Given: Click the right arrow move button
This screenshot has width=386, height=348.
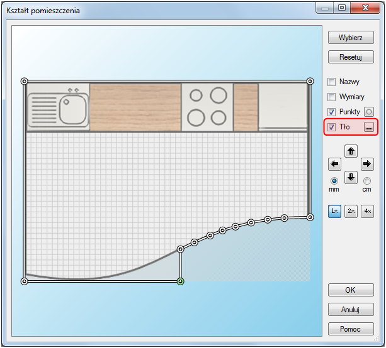Looking at the screenshot, I should coord(368,165).
